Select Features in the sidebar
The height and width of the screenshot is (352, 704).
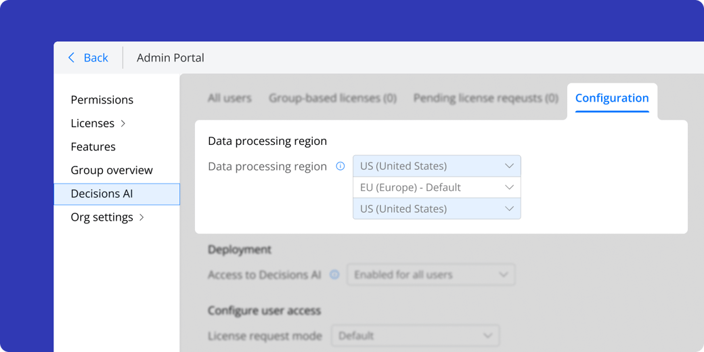[x=93, y=147]
